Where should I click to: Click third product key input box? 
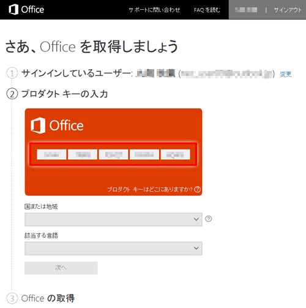(x=114, y=154)
